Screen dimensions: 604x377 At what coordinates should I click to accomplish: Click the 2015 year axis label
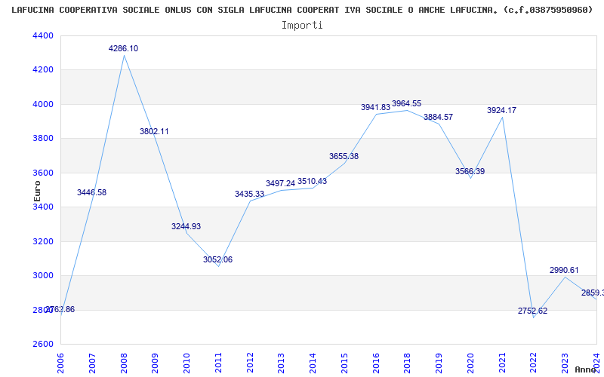(344, 363)
